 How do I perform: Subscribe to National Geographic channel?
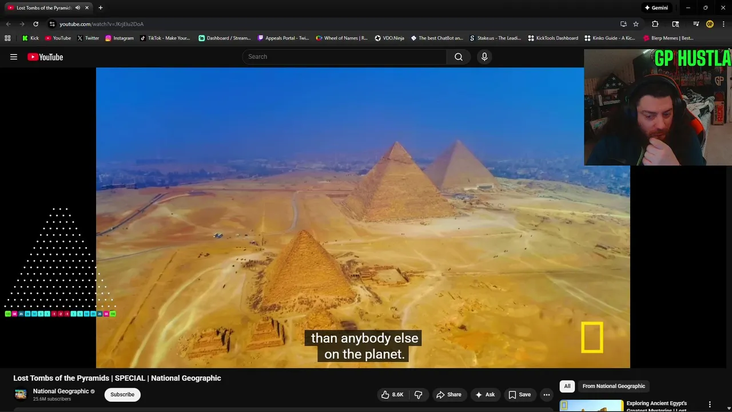[122, 394]
